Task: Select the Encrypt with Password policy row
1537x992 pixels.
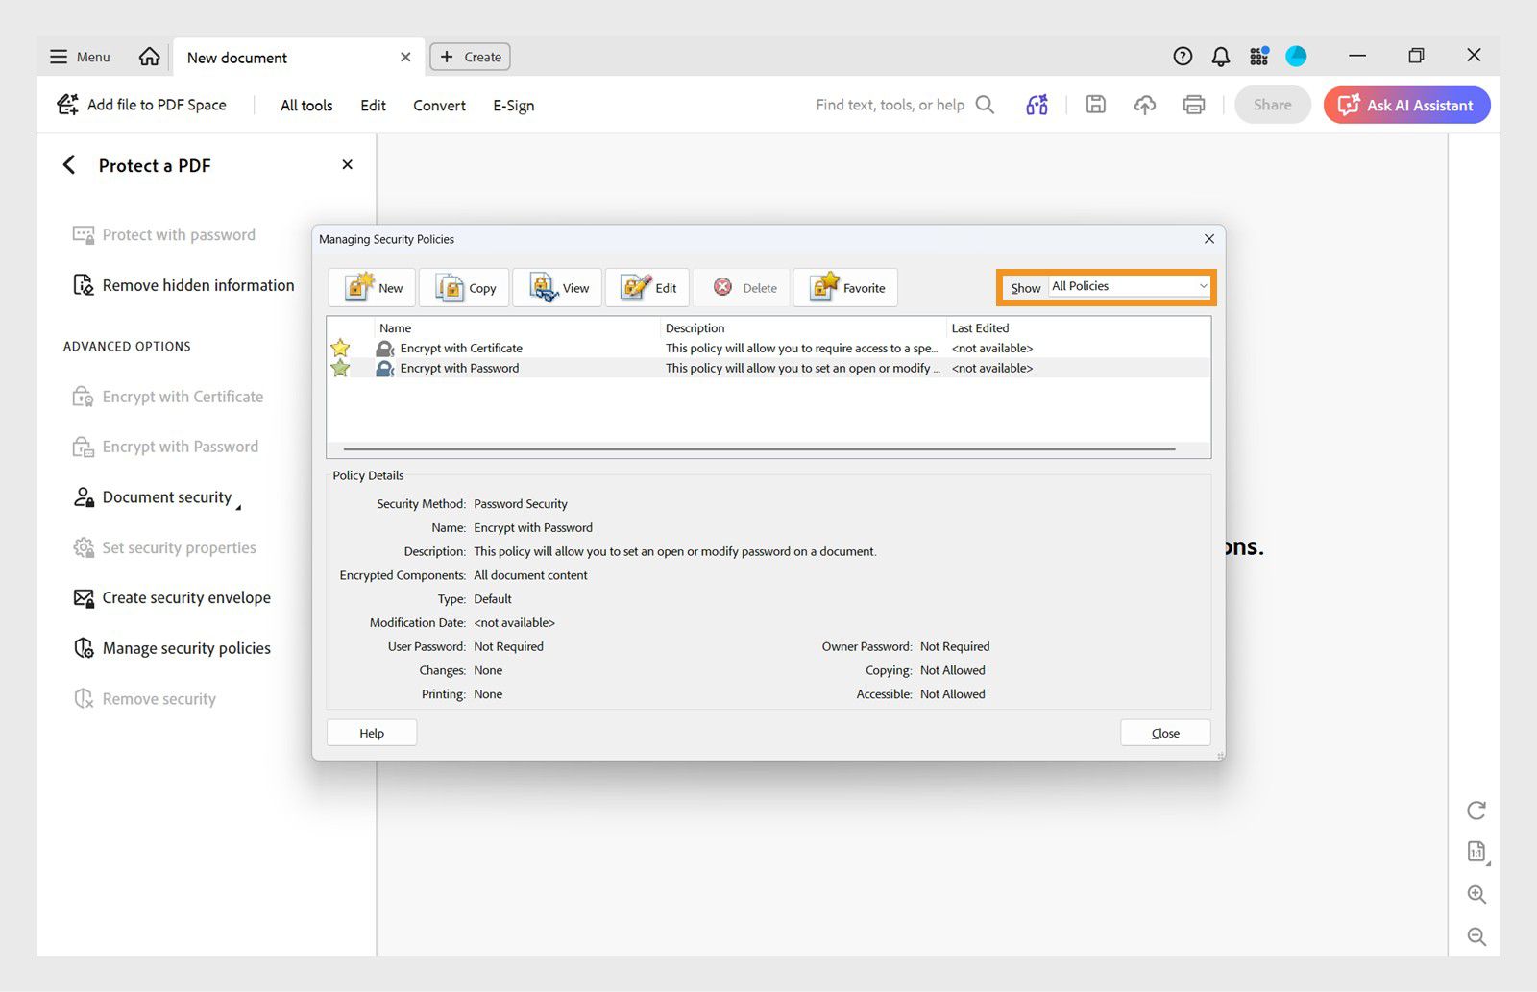Action: (x=768, y=368)
